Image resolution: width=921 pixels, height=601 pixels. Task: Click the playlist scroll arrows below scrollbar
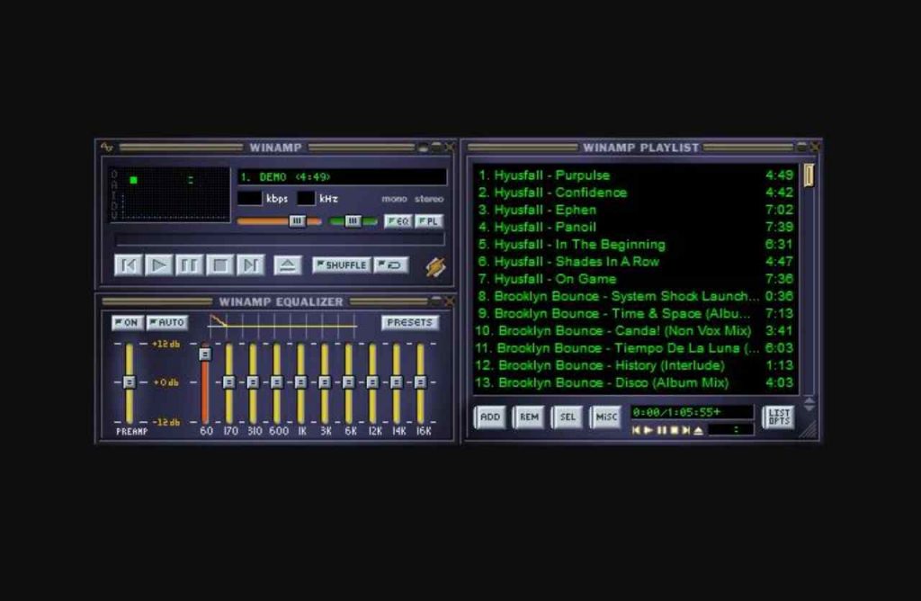pyautogui.click(x=809, y=404)
